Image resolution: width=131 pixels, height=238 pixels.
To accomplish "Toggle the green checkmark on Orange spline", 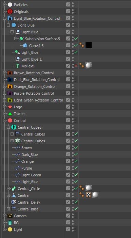I will coord(76,161).
